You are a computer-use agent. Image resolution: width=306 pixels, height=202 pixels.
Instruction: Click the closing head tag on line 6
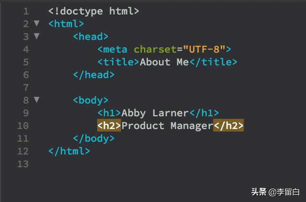coord(94,75)
